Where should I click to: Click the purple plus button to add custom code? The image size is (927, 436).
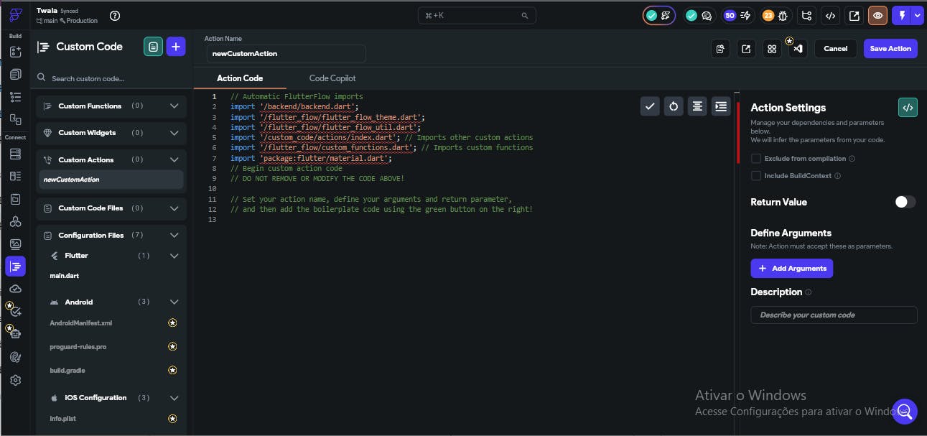pyautogui.click(x=176, y=47)
